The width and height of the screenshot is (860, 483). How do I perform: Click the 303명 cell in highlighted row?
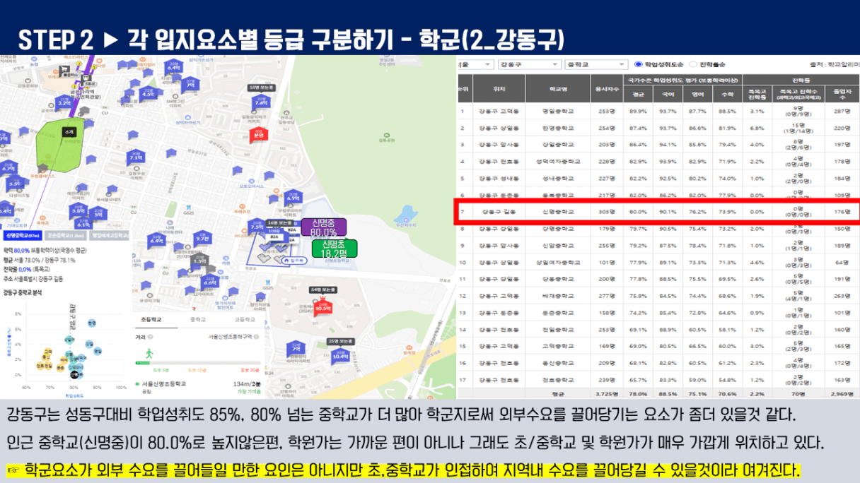click(607, 211)
